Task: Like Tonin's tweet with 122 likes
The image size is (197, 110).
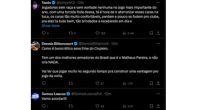Action: (x=98, y=33)
